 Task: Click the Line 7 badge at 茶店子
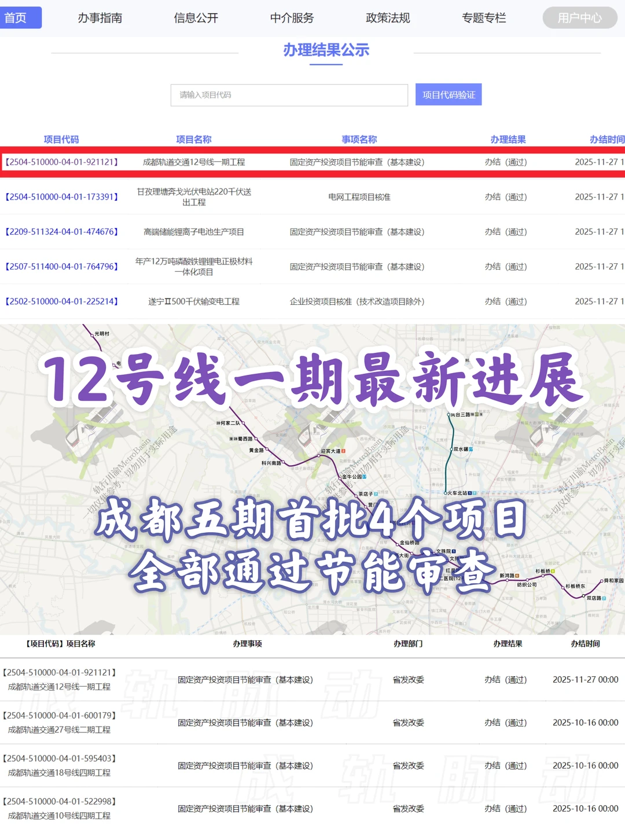tap(376, 493)
